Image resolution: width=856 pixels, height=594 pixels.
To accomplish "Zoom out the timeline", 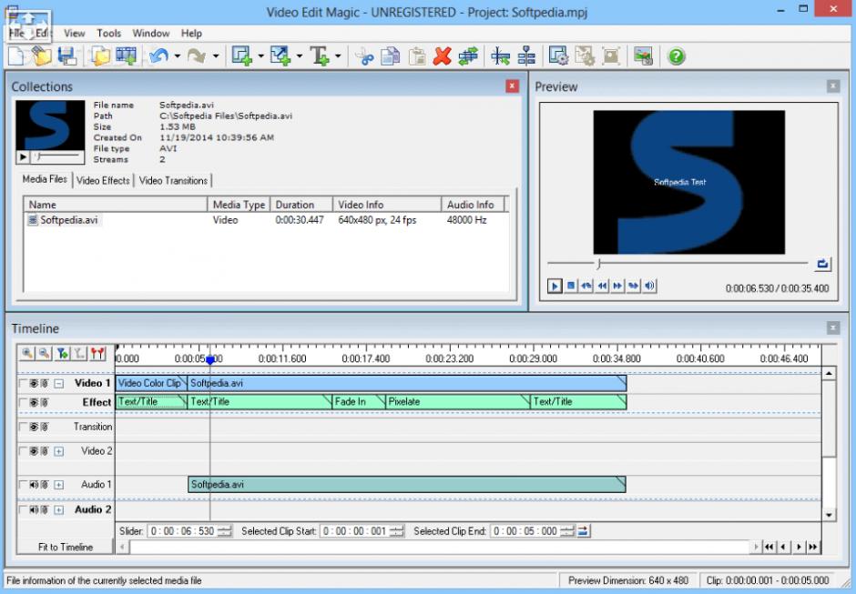I will (45, 354).
